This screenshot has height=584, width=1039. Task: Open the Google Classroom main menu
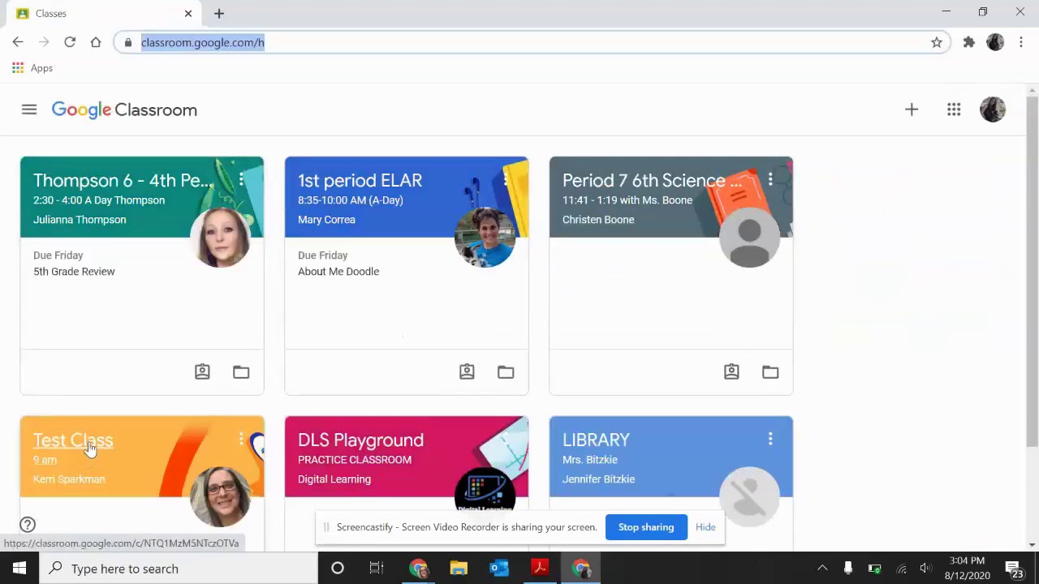[29, 109]
